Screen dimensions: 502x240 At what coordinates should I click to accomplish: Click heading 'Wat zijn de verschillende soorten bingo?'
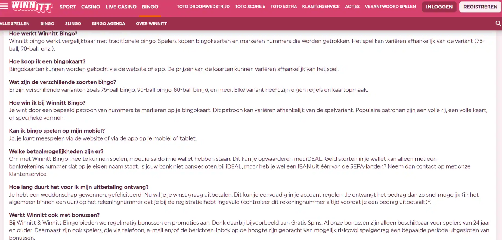coord(63,82)
